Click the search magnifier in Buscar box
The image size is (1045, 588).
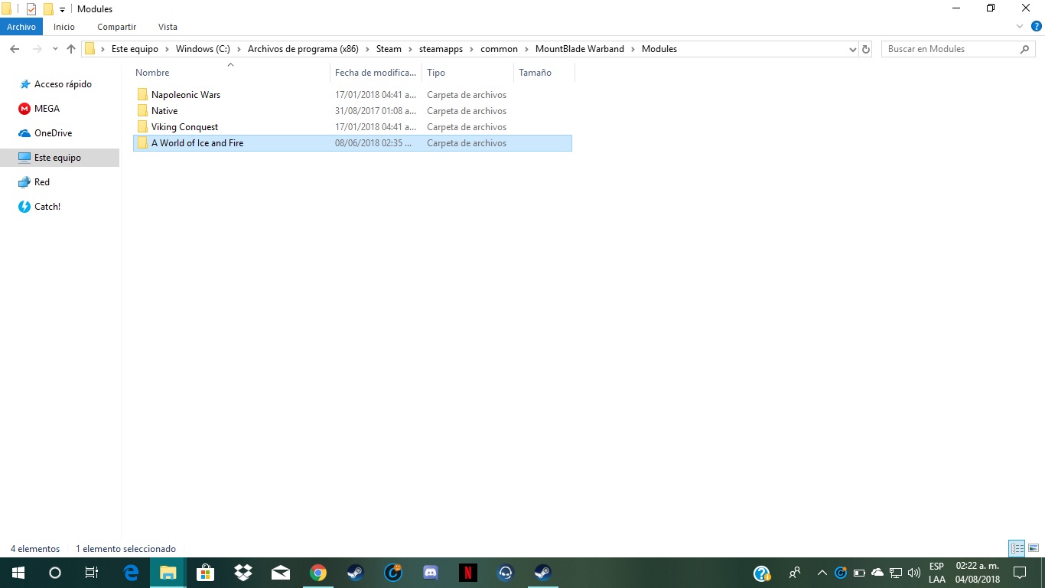coord(1025,49)
